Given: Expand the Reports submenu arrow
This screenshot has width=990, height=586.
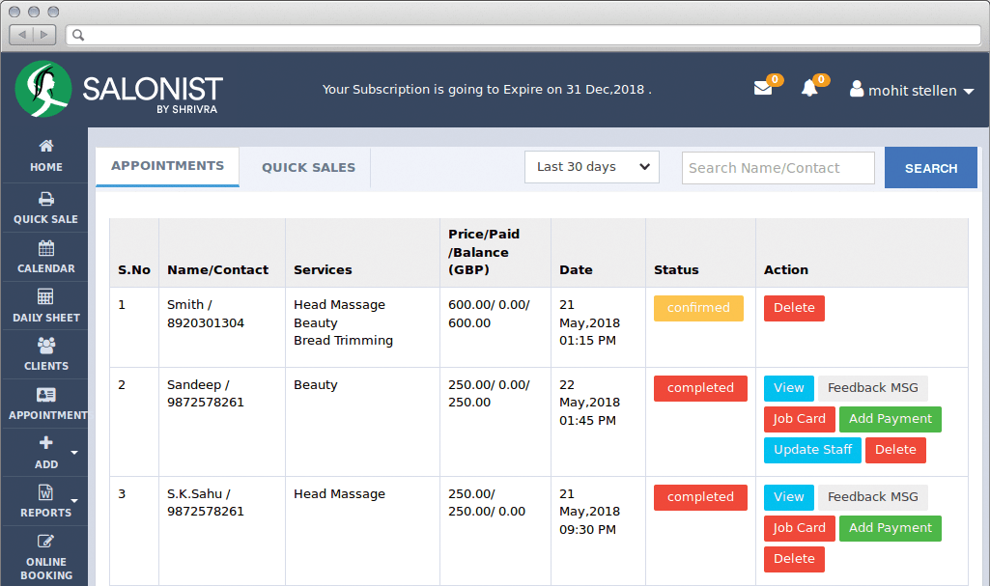Looking at the screenshot, I should coord(74,501).
